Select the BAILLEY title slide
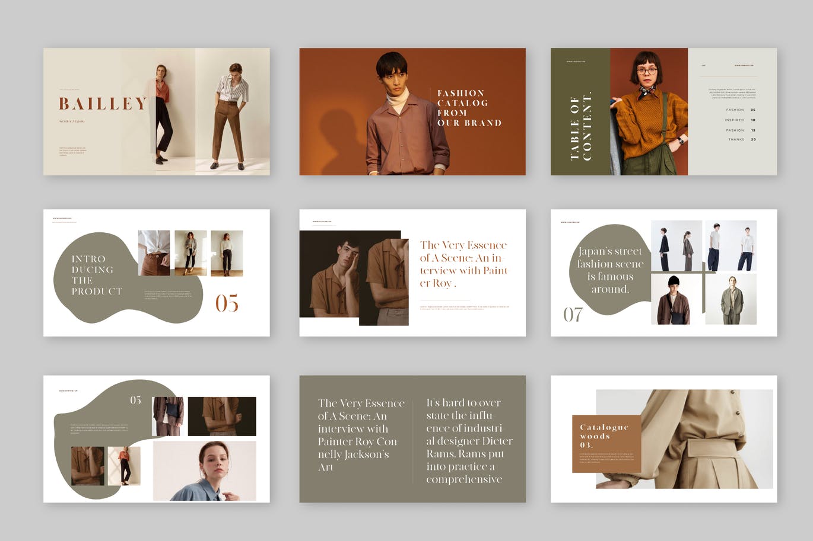813x541 pixels. pos(156,111)
